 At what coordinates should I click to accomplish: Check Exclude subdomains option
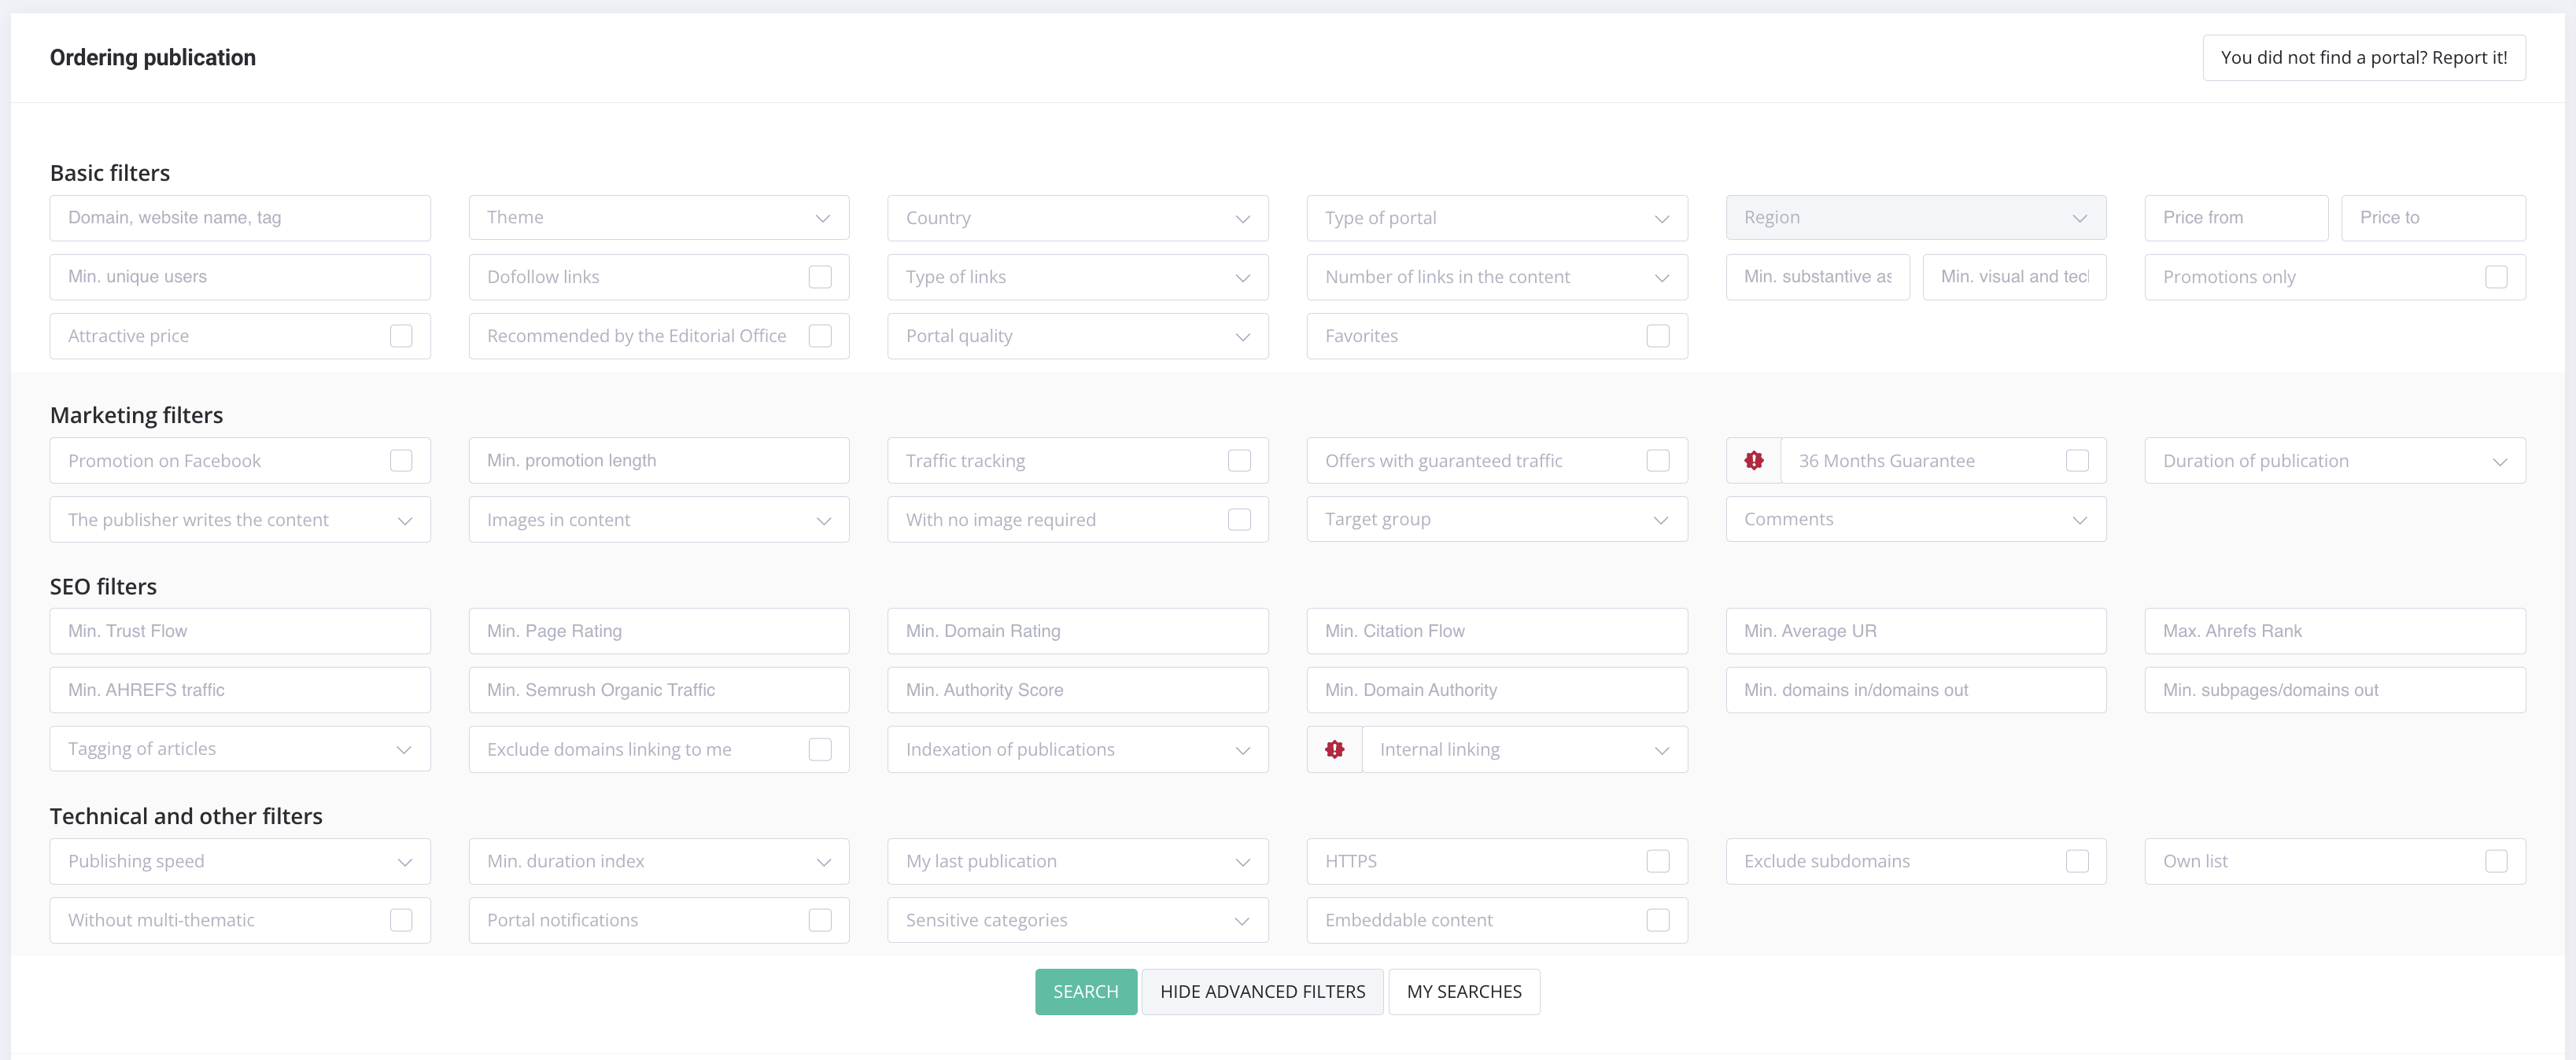[2076, 861]
